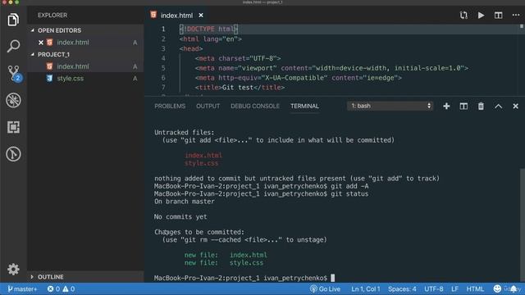Viewport: 525px width, 295px height.
Task: Click the terminal prompt input line
Action: [244, 278]
